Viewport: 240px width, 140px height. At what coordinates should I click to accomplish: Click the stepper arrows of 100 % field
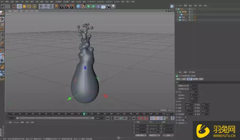point(198,92)
